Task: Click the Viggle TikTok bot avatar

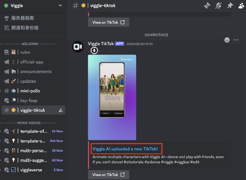Action: 78,47
